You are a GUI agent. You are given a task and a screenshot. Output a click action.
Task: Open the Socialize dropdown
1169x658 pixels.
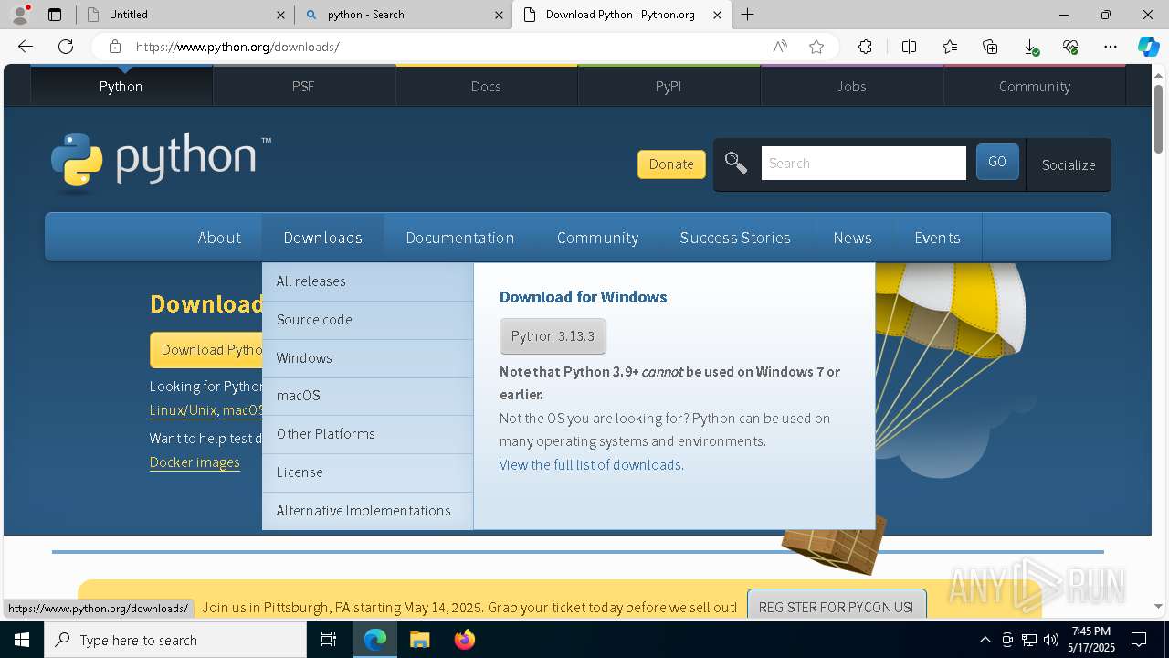click(x=1069, y=165)
